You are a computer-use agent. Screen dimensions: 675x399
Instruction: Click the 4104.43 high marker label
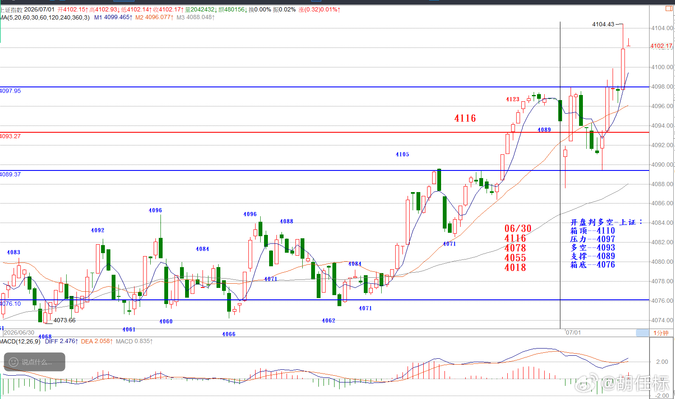[x=603, y=24]
